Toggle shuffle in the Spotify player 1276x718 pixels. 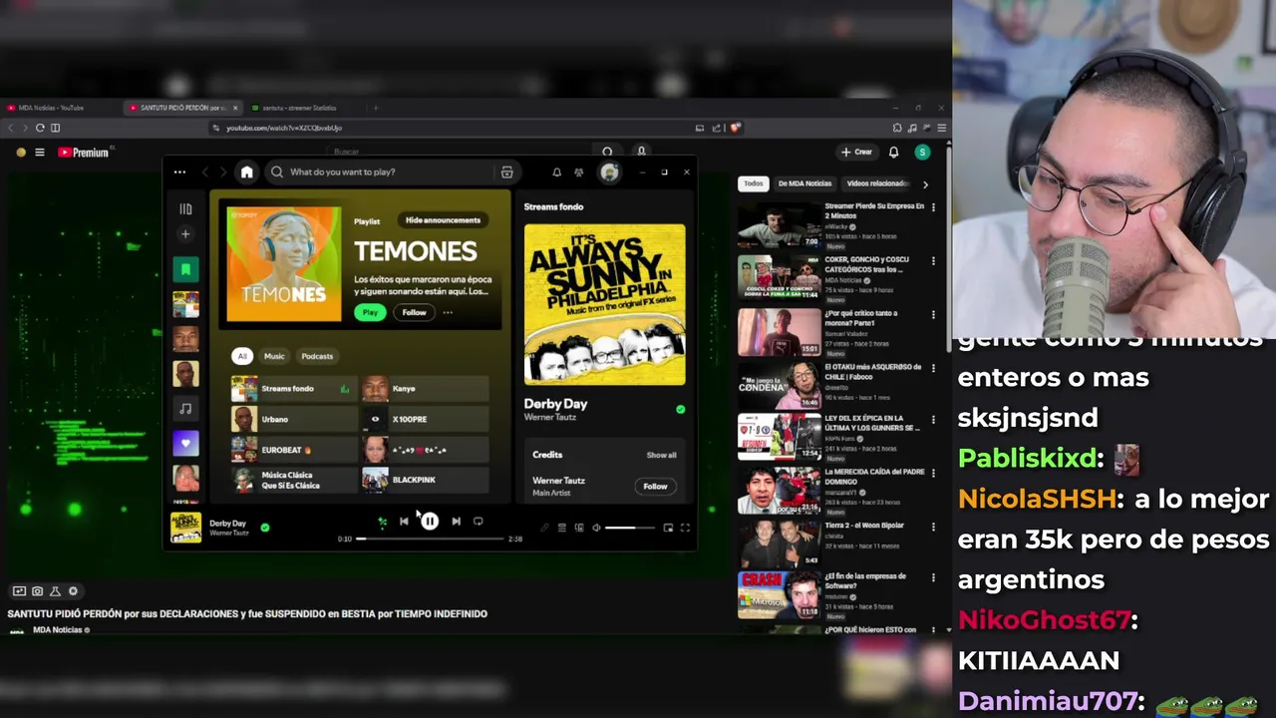click(x=382, y=521)
